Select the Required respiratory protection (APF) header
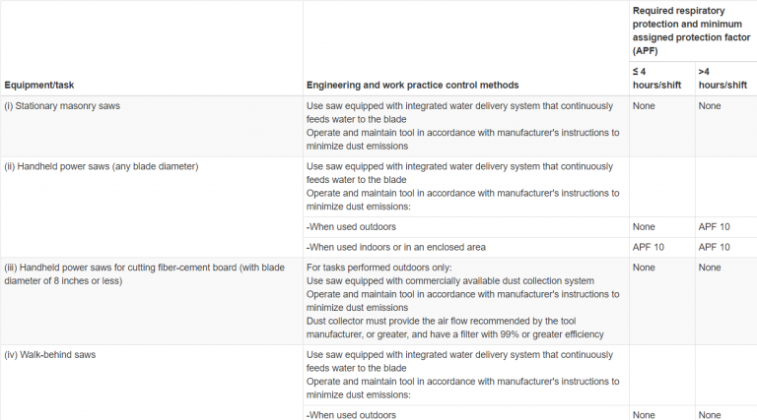The height and width of the screenshot is (420, 757). [x=690, y=30]
